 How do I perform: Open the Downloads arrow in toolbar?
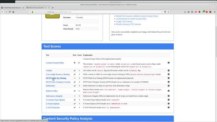tap(185, 12)
